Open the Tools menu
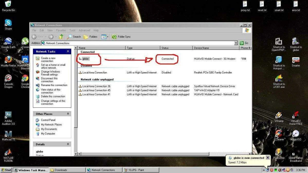 pyautogui.click(x=72, y=30)
